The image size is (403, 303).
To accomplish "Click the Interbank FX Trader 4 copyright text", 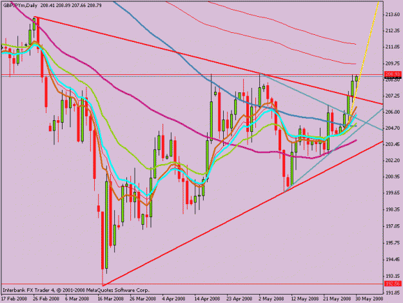I will [x=76, y=290].
